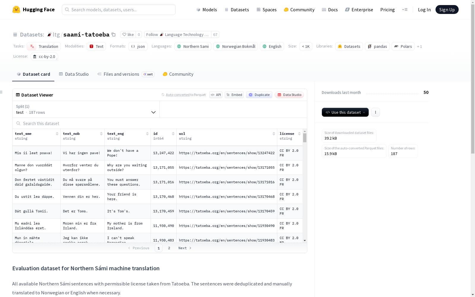Open Datasets in top navigation
The height and width of the screenshot is (297, 475).
click(237, 10)
